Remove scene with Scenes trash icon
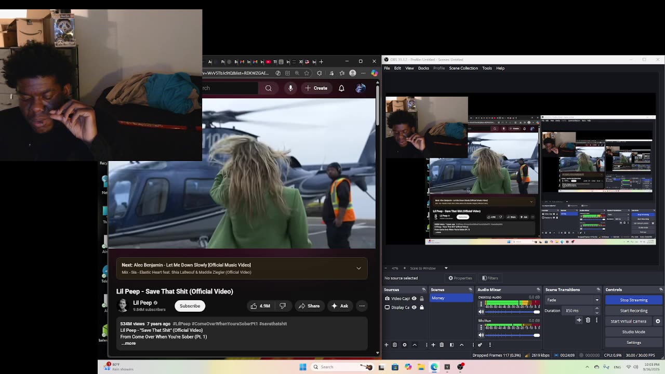This screenshot has height=374, width=665. coord(442,345)
